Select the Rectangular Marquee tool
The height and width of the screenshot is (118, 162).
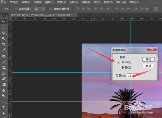pyautogui.click(x=4, y=27)
